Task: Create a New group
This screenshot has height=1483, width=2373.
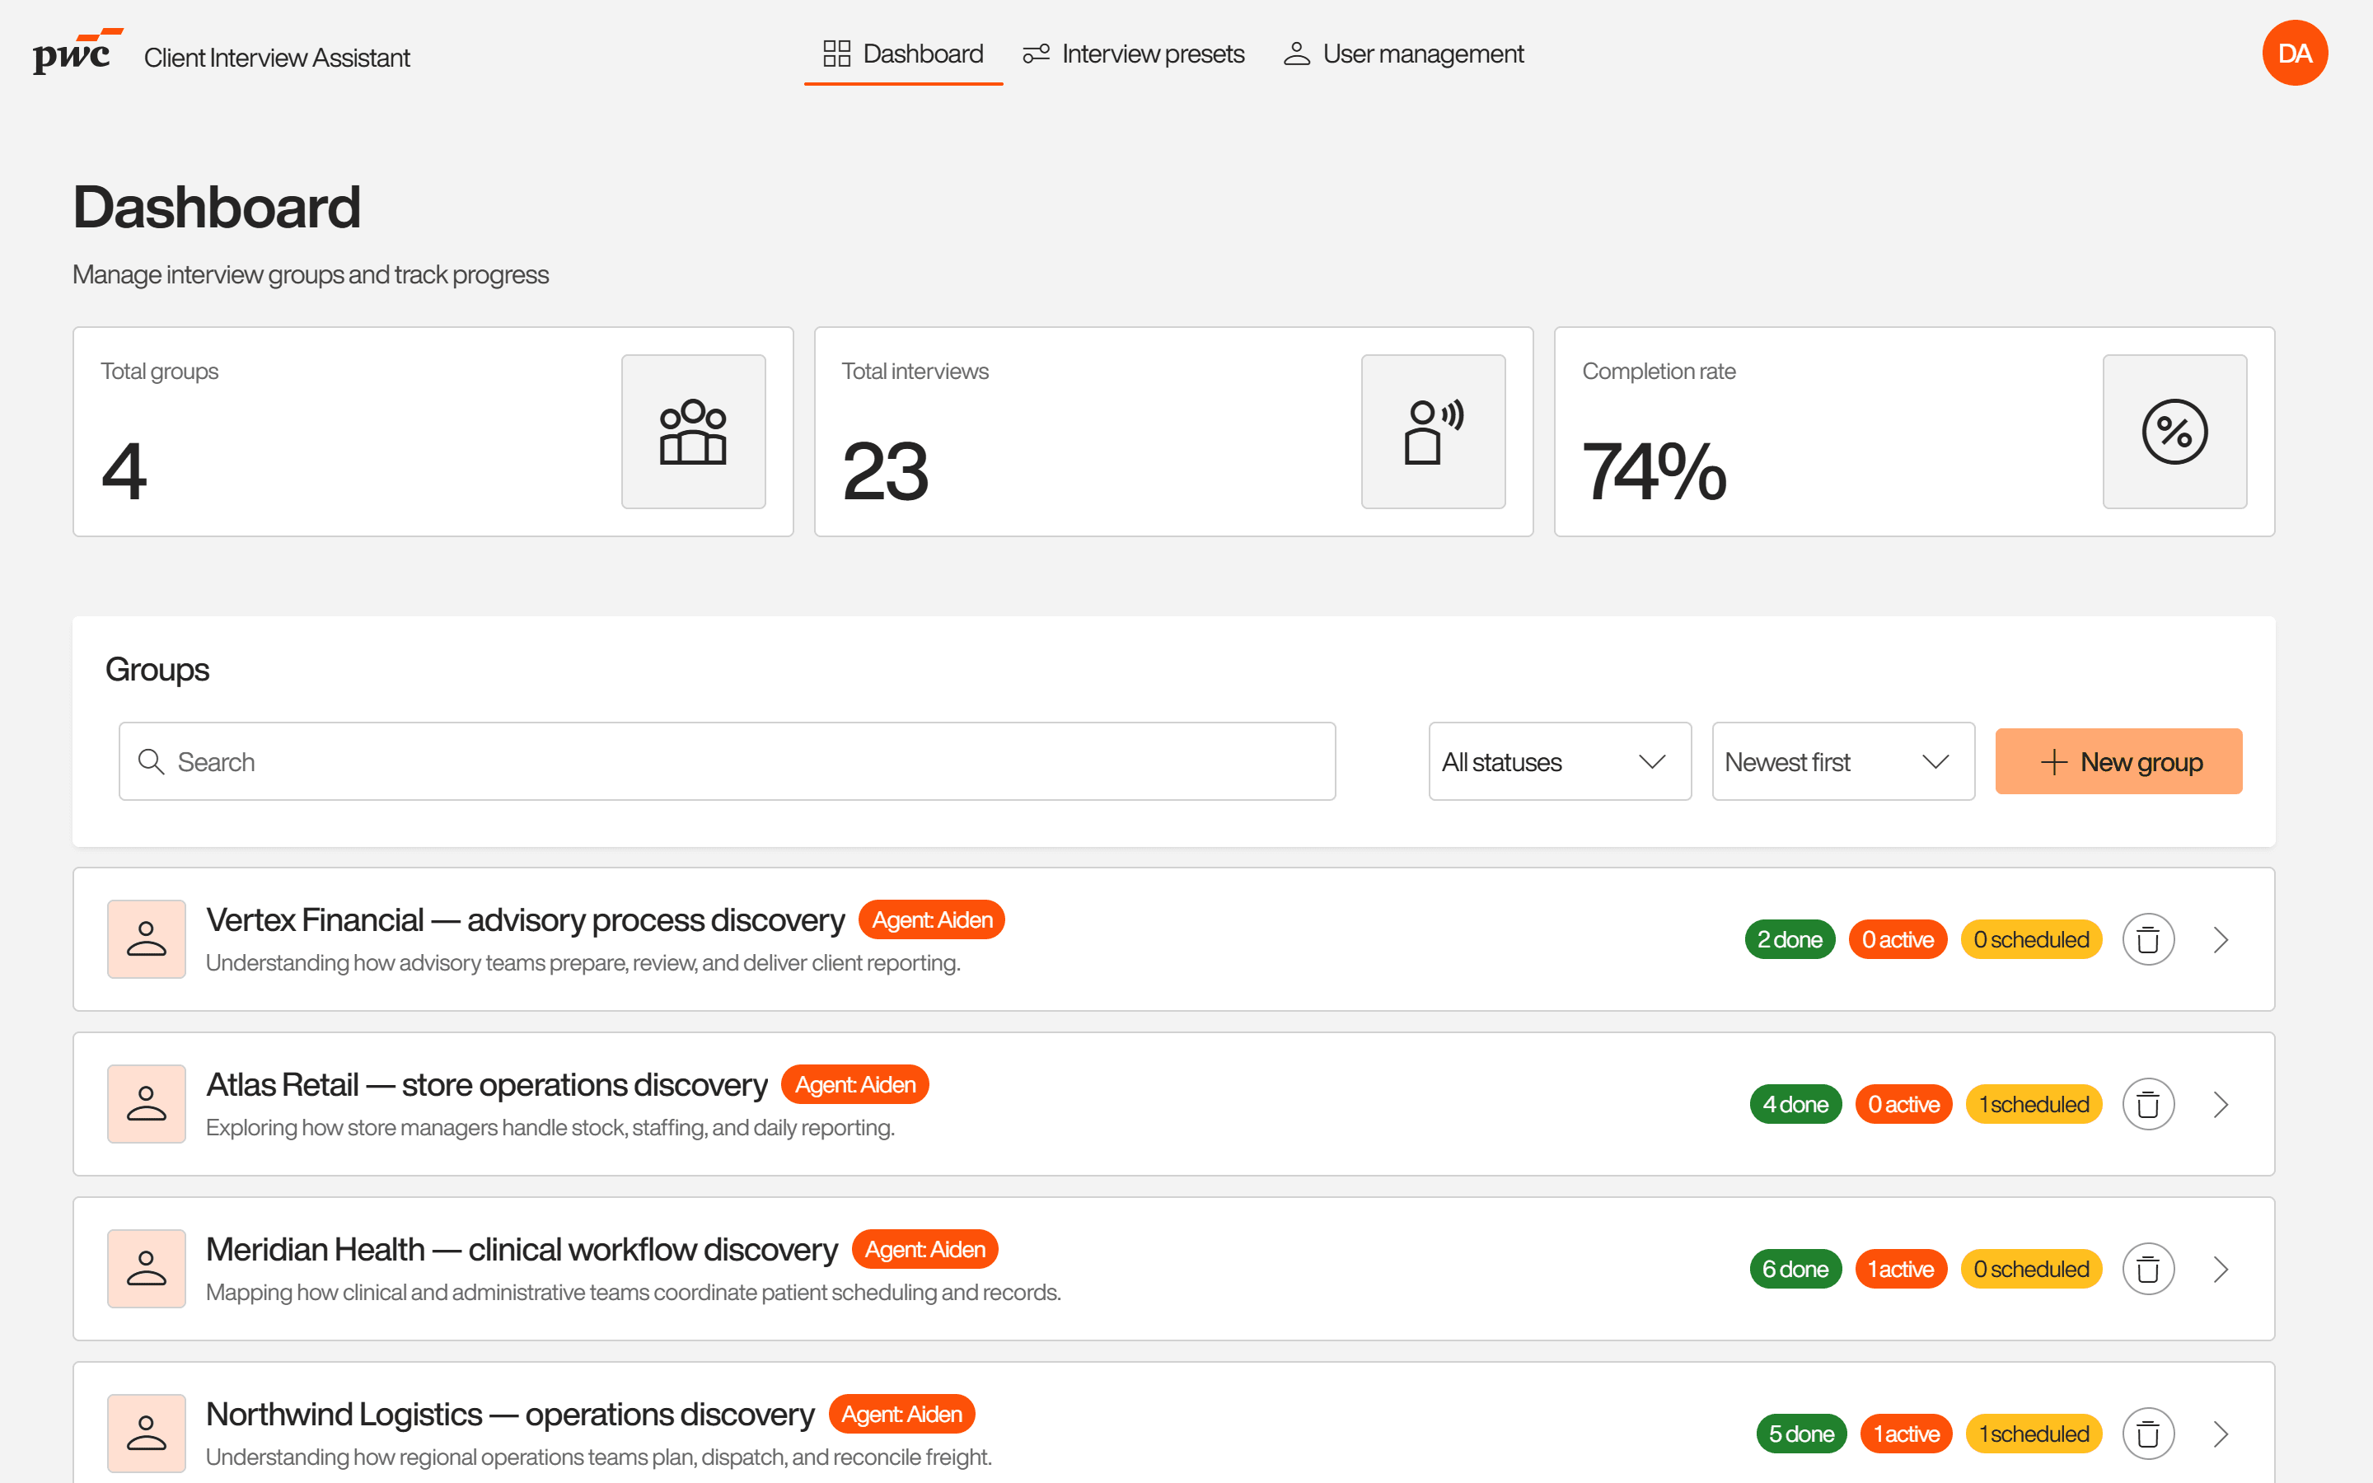Action: coord(2118,762)
